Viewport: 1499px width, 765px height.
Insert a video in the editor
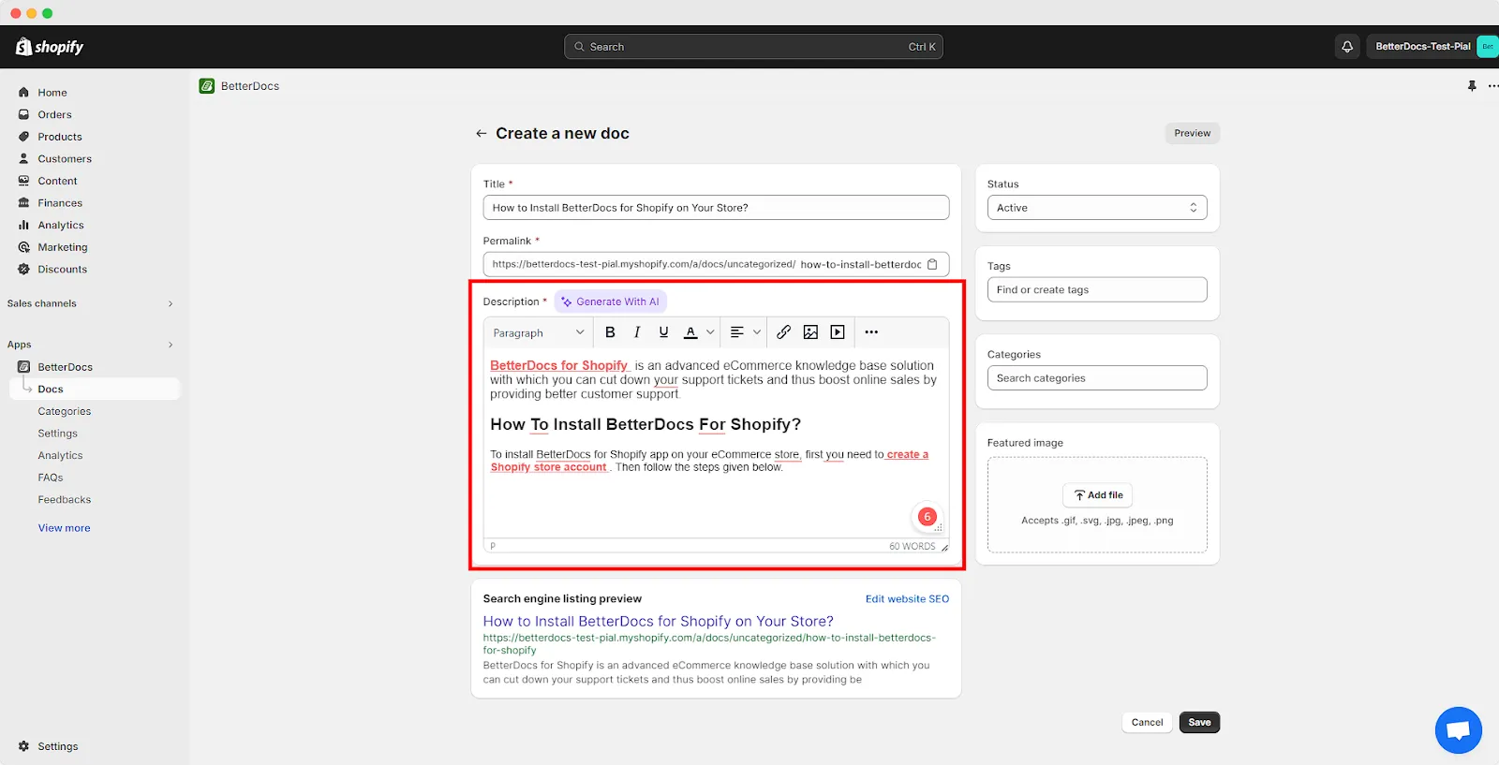pos(838,332)
